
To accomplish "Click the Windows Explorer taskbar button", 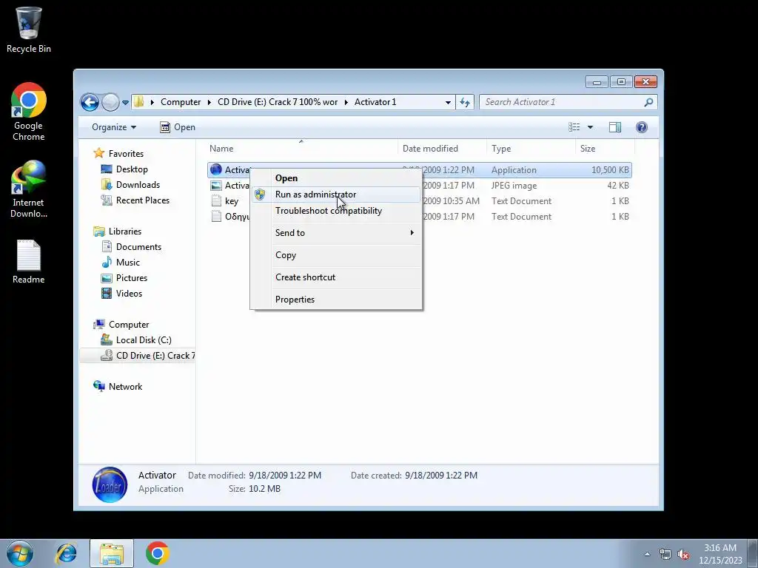I will click(x=112, y=553).
